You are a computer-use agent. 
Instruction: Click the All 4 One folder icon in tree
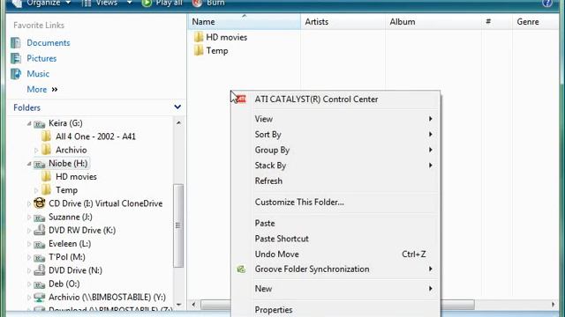click(x=46, y=136)
